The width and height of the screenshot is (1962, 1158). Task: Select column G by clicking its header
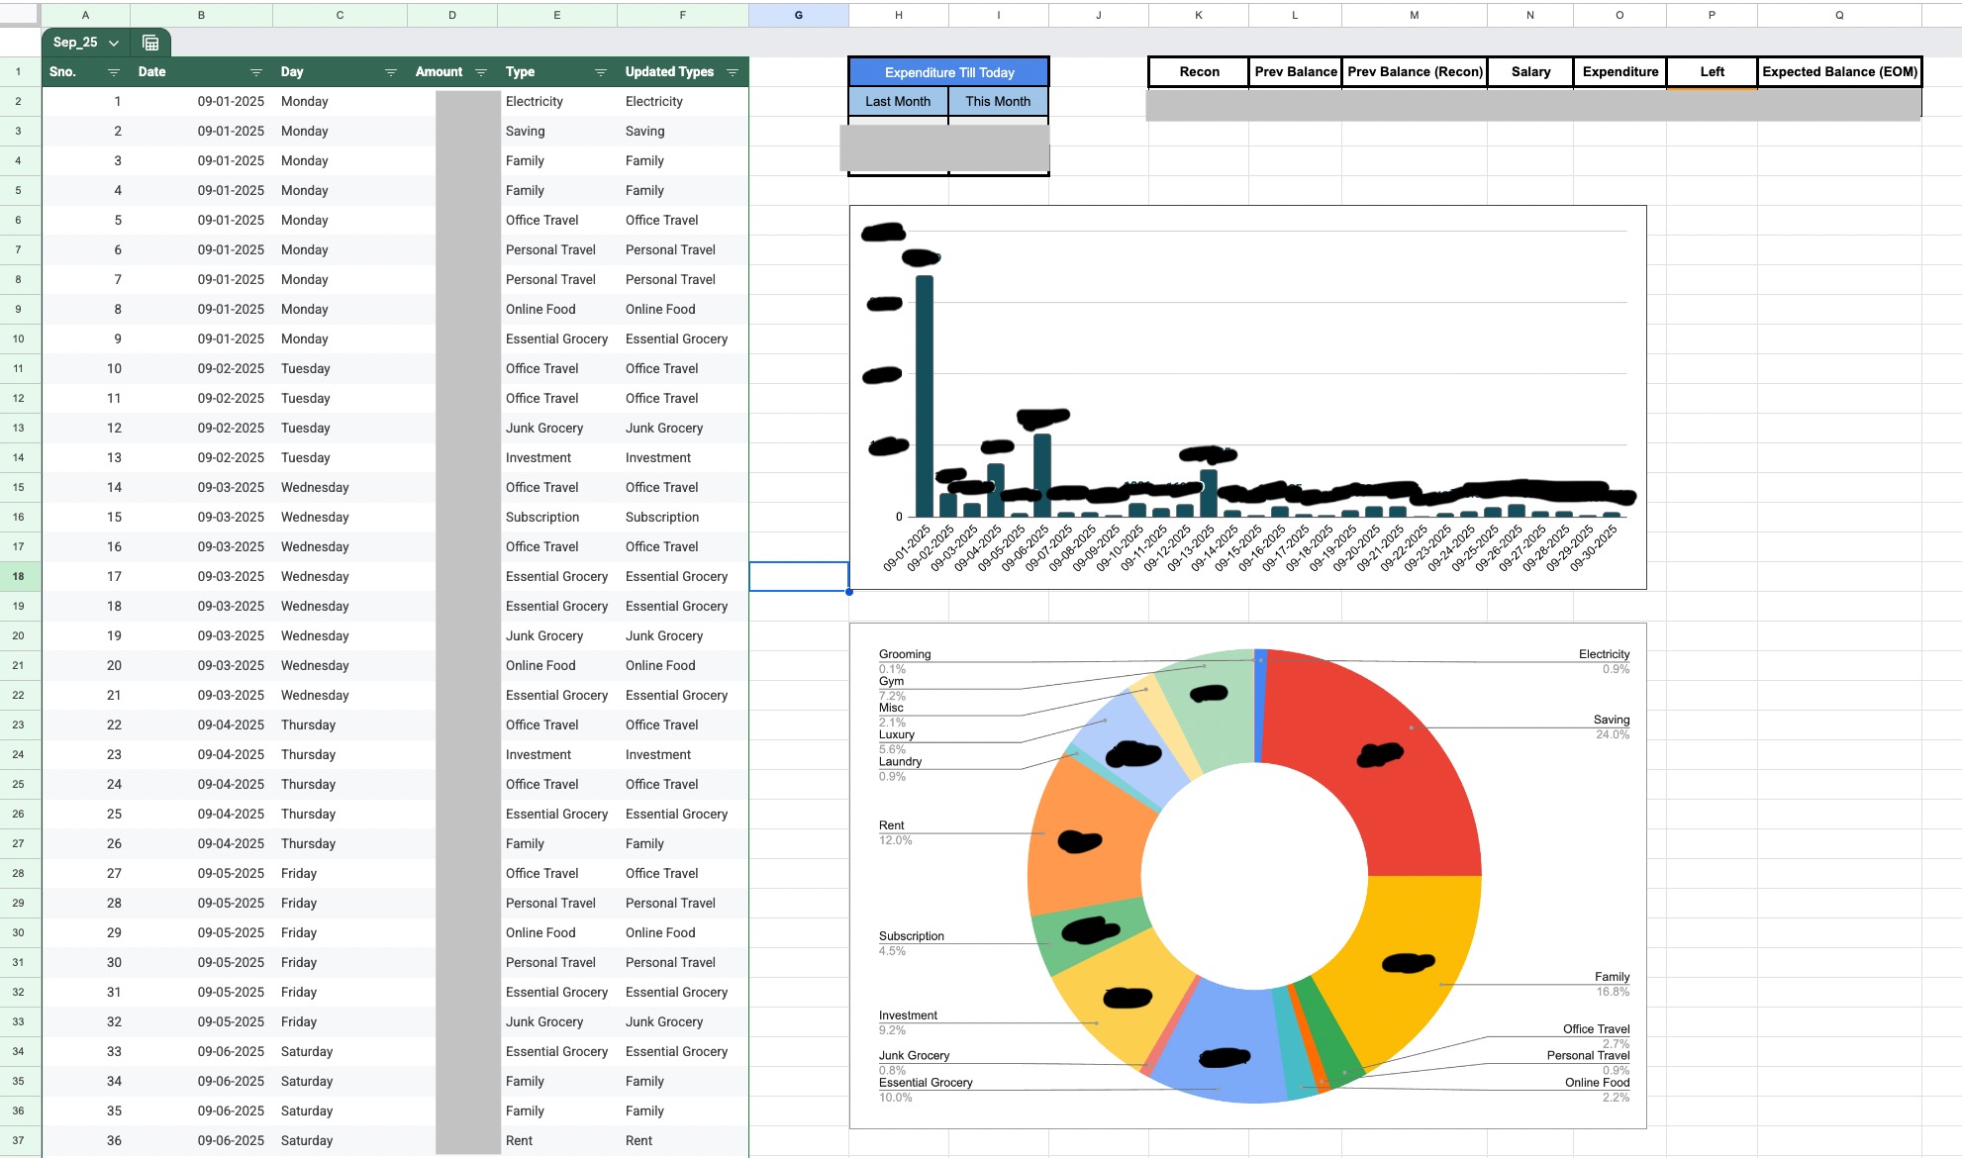[798, 15]
